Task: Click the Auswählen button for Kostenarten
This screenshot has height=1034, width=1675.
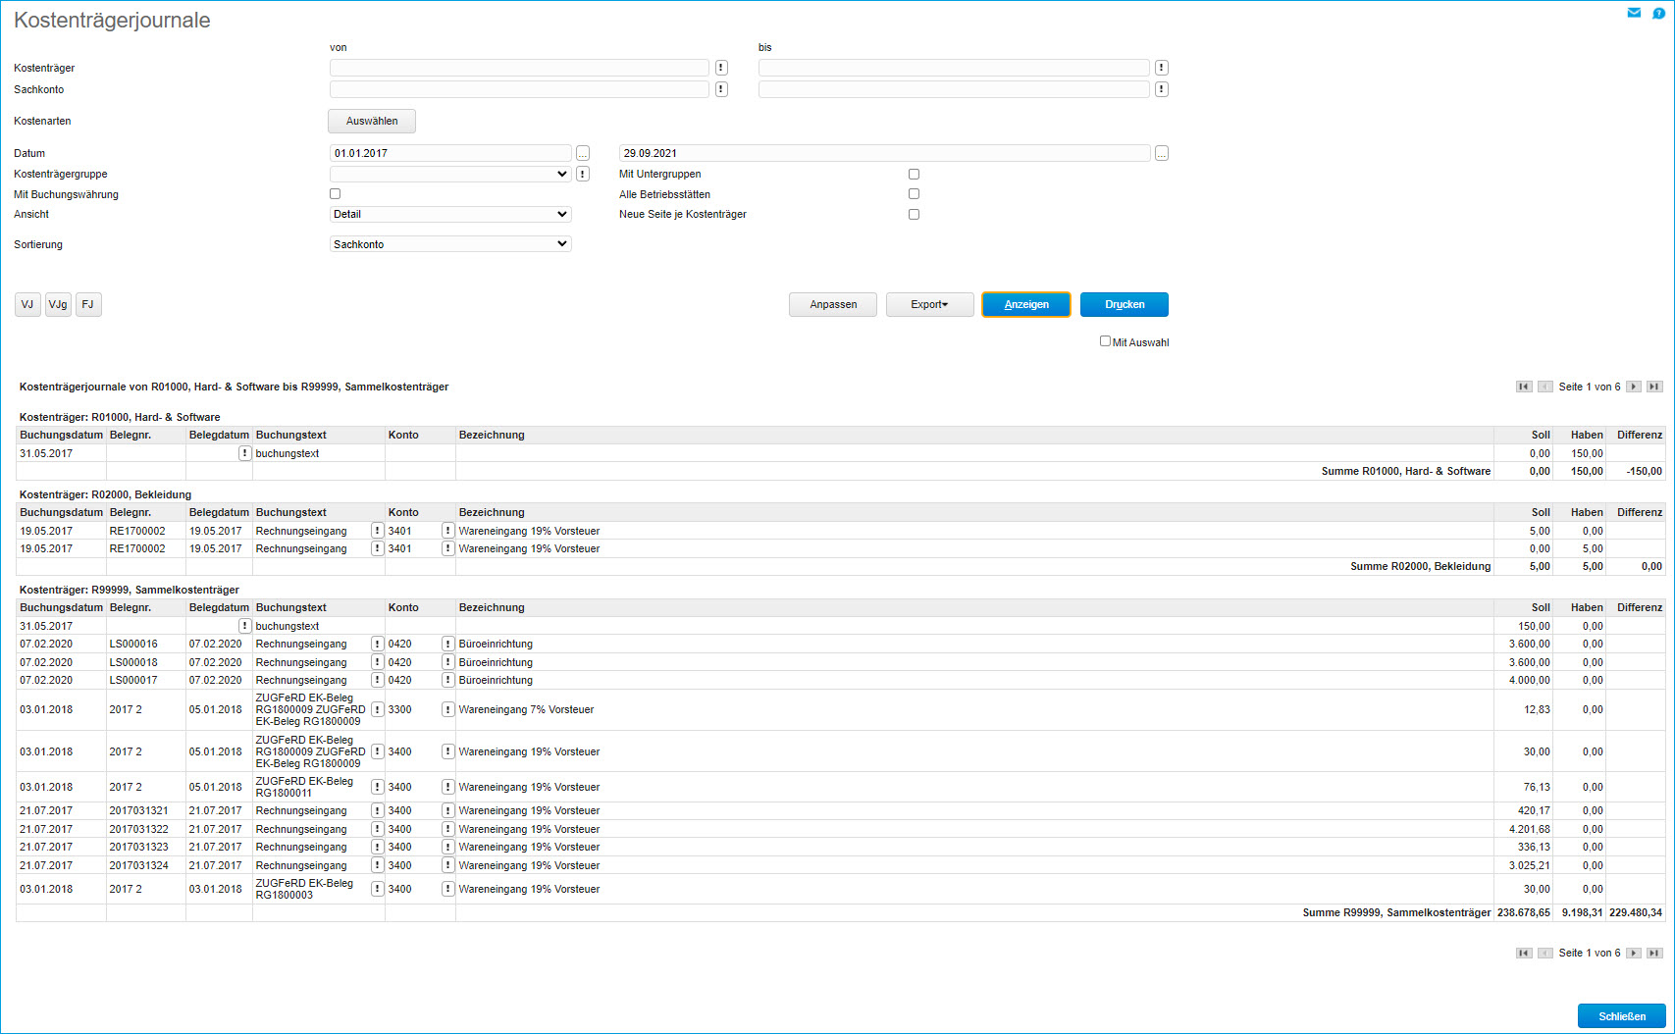Action: point(372,121)
